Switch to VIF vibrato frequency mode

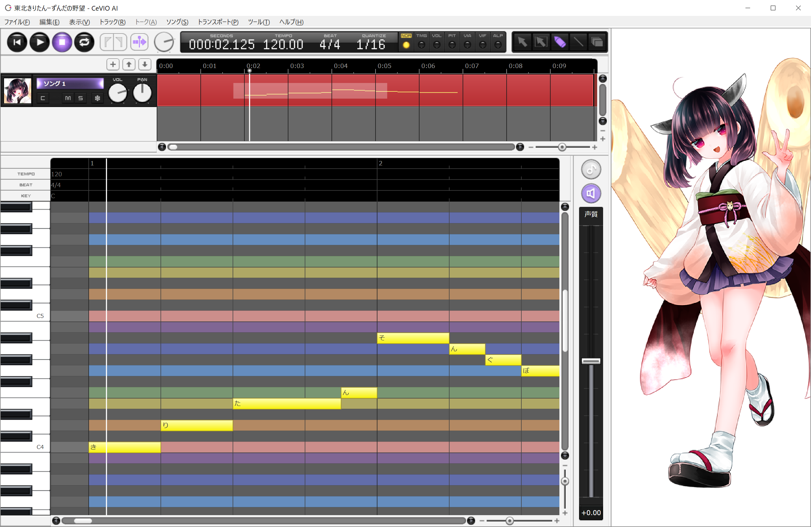(483, 41)
